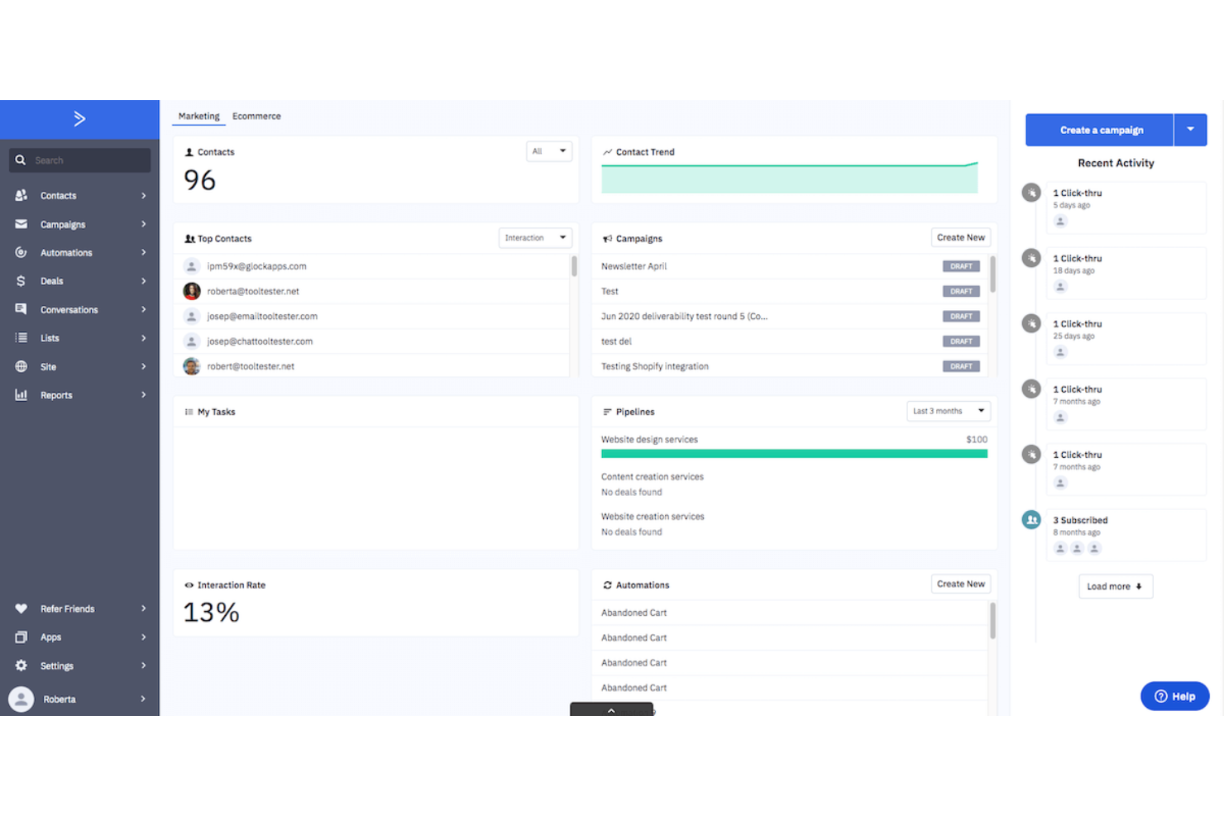Image resolution: width=1224 pixels, height=816 pixels.
Task: Select the Campaigns envelope icon in sidebar
Action: [21, 223]
